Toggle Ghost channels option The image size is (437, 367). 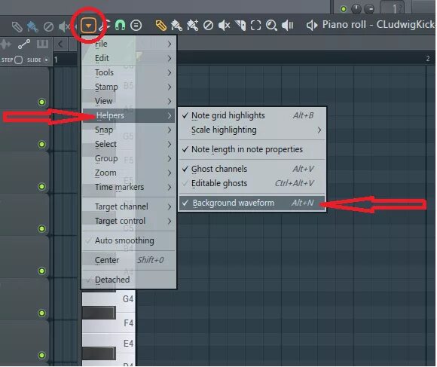point(252,169)
